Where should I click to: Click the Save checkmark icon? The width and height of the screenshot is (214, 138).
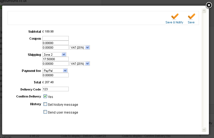(x=191, y=16)
